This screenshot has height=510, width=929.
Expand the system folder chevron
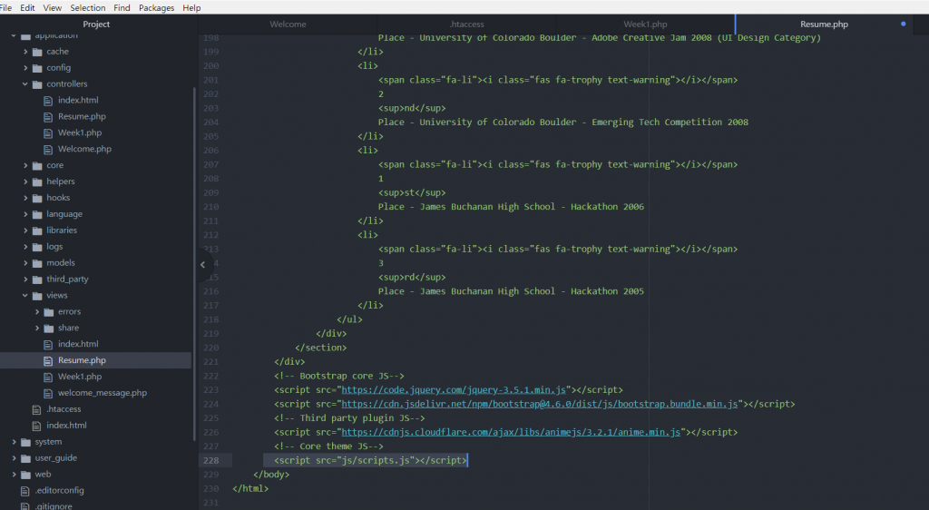[x=15, y=442]
